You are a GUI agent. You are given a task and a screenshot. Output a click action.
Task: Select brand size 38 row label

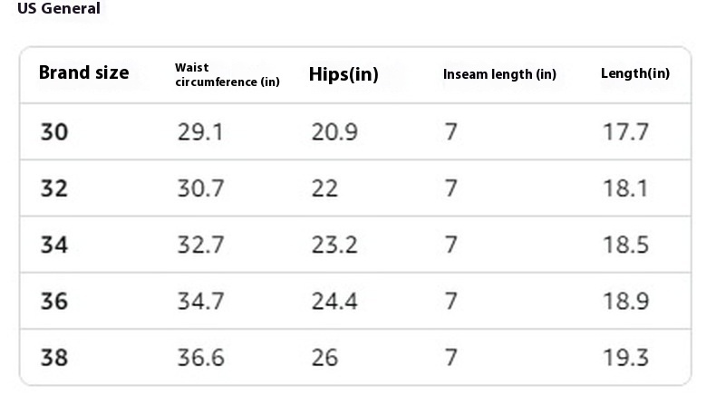[x=54, y=358]
